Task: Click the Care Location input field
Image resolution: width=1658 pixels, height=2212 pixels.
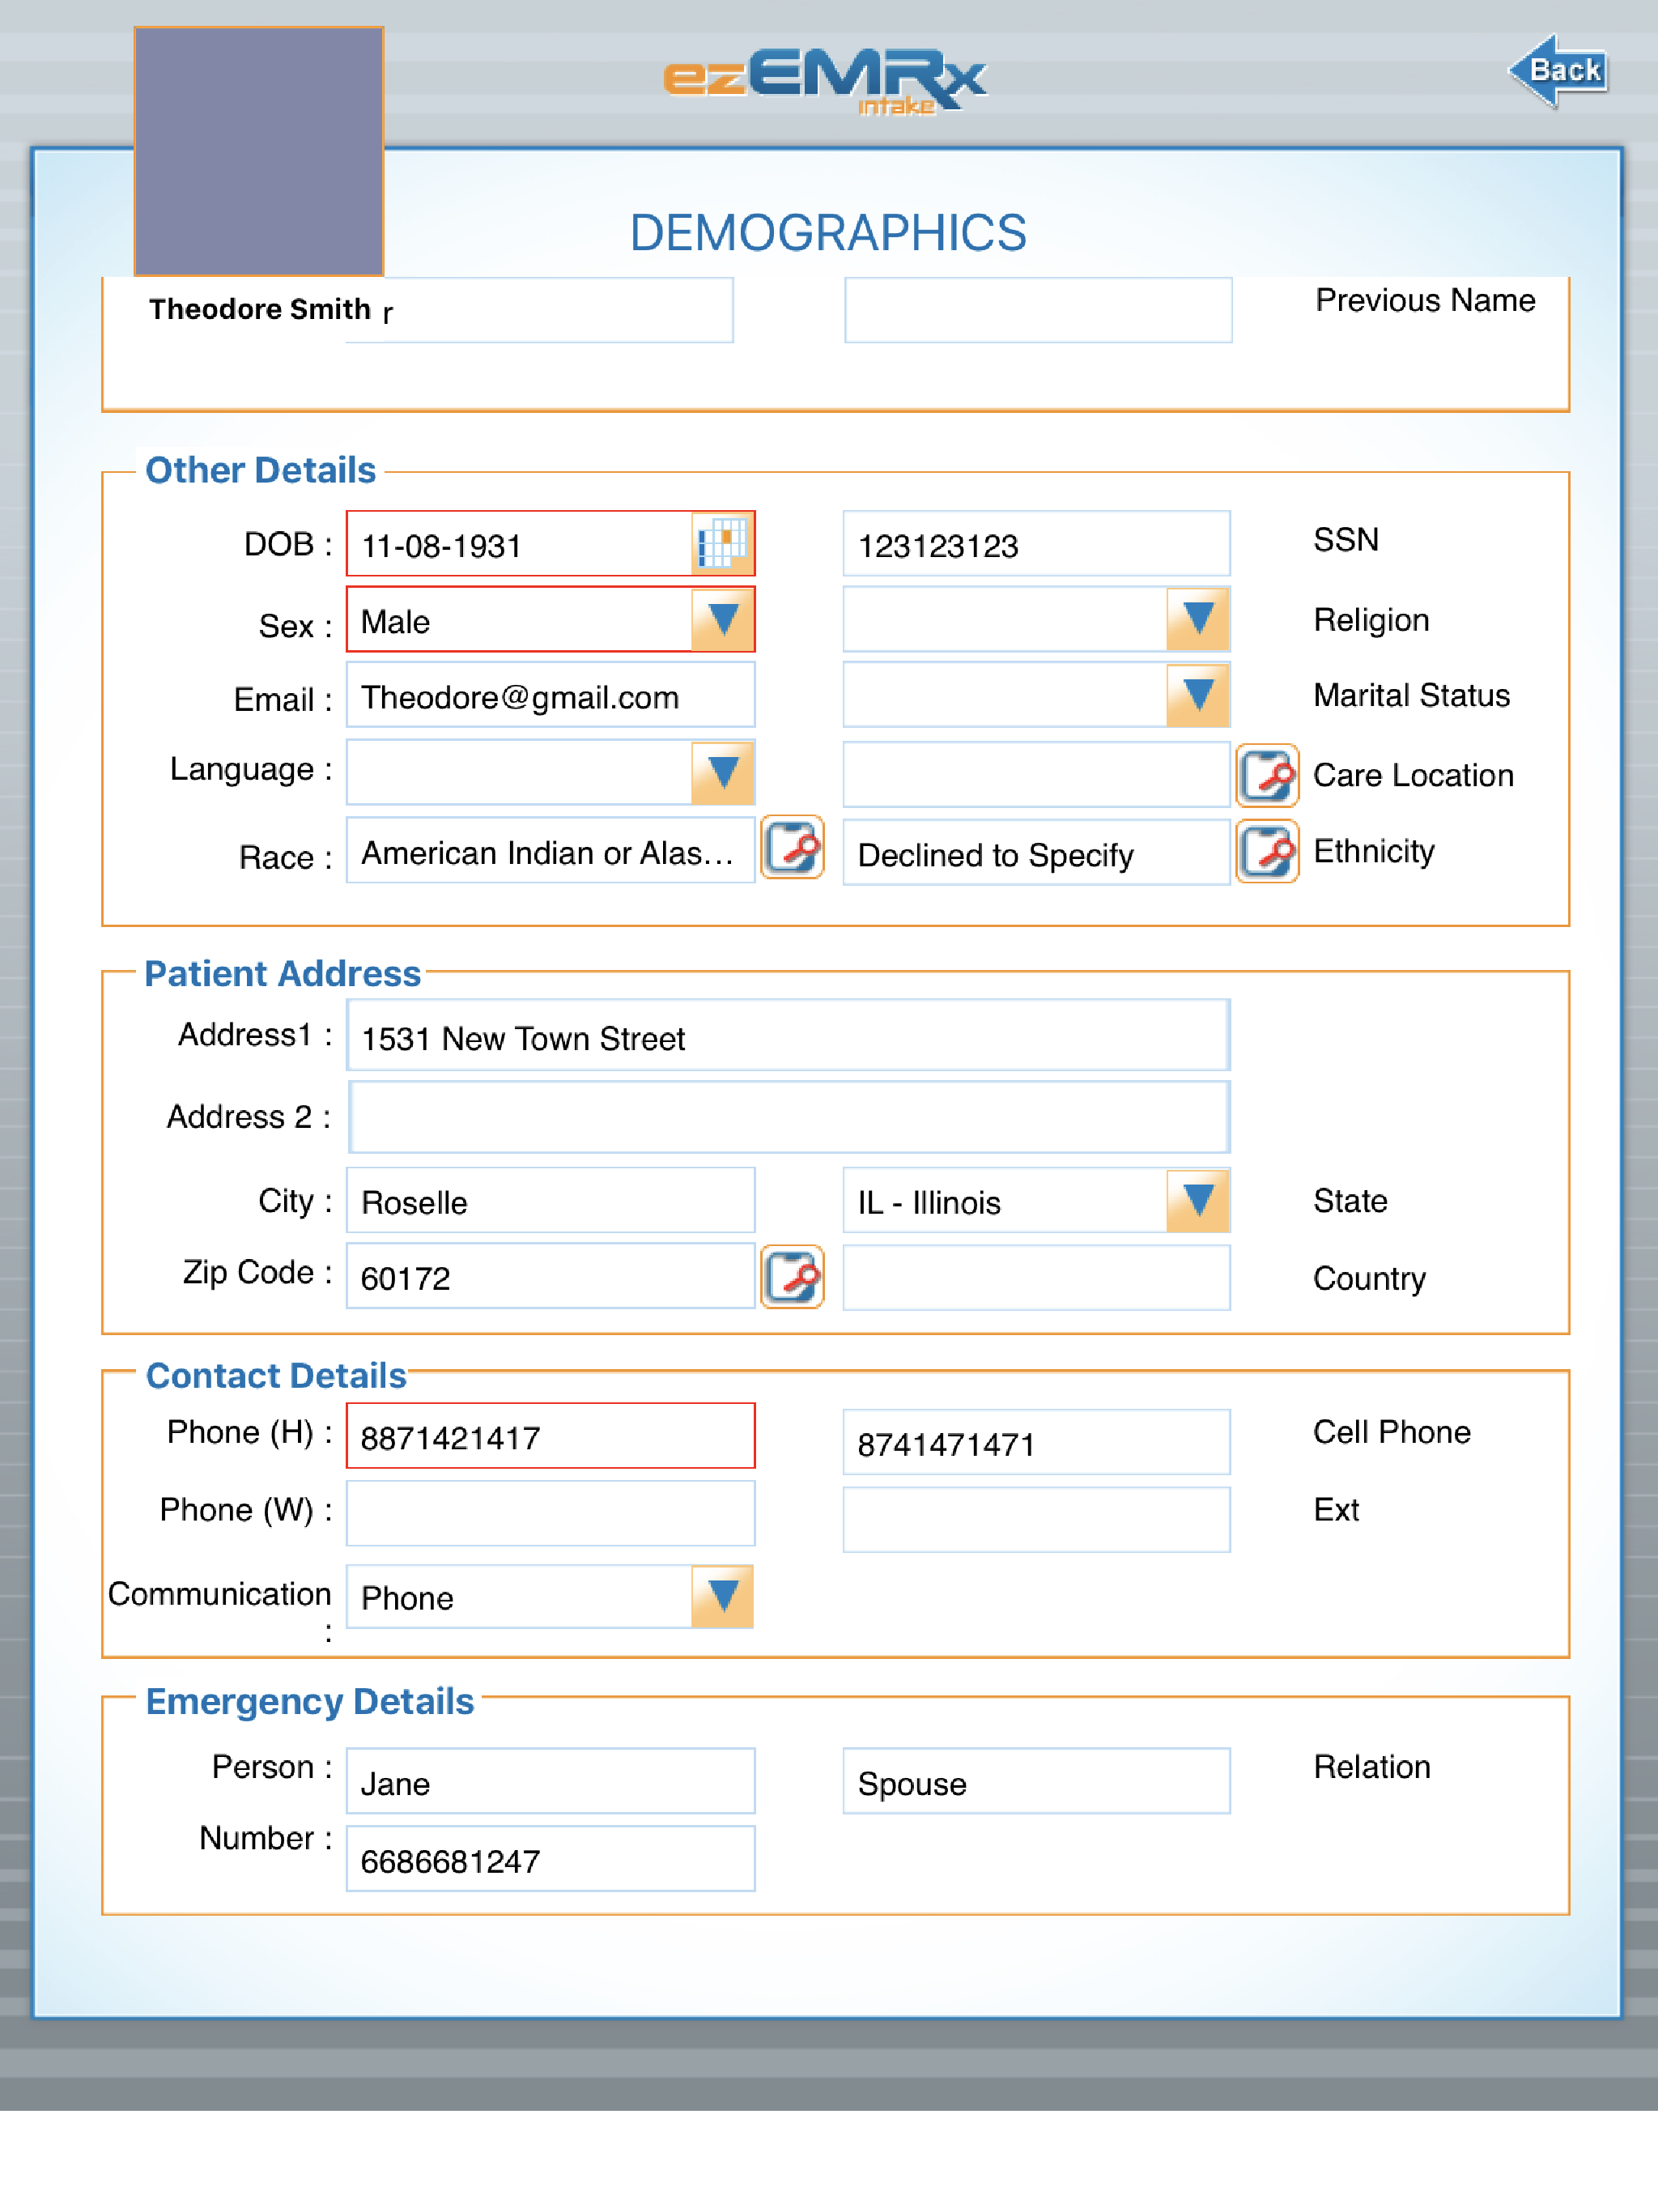Action: pyautogui.click(x=1036, y=775)
